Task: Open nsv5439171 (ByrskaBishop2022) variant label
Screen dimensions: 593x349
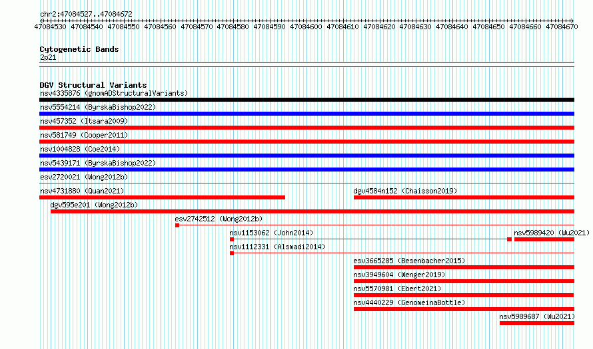Action: (98, 163)
